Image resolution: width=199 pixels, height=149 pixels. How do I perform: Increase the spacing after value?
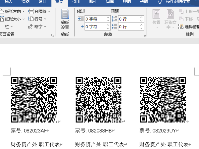pyautogui.click(x=141, y=25)
